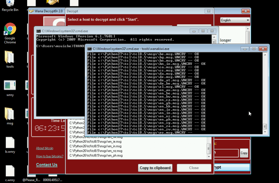Viewport: 279px width, 183px height.
Task: Click Wana Decrypt0r text scrollbar up arrow
Action: point(248,29)
